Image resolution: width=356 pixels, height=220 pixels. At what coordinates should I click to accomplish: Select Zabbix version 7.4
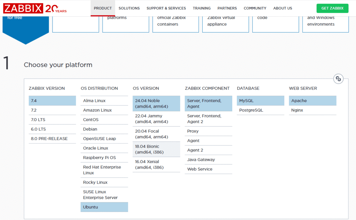point(52,100)
